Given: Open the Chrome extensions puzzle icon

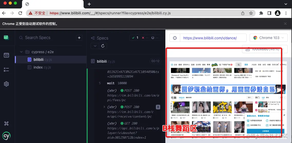Looking at the screenshot, I should pyautogui.click(x=261, y=13).
